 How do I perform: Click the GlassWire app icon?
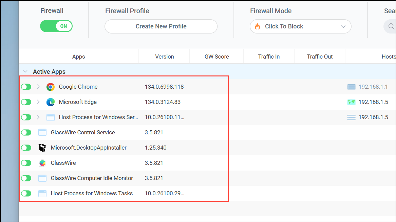[x=42, y=163]
